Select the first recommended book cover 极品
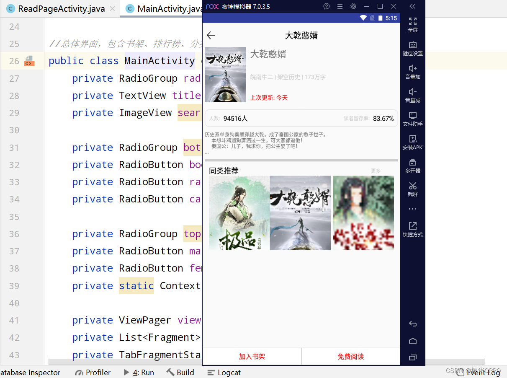This screenshot has height=378, width=507. (x=239, y=213)
